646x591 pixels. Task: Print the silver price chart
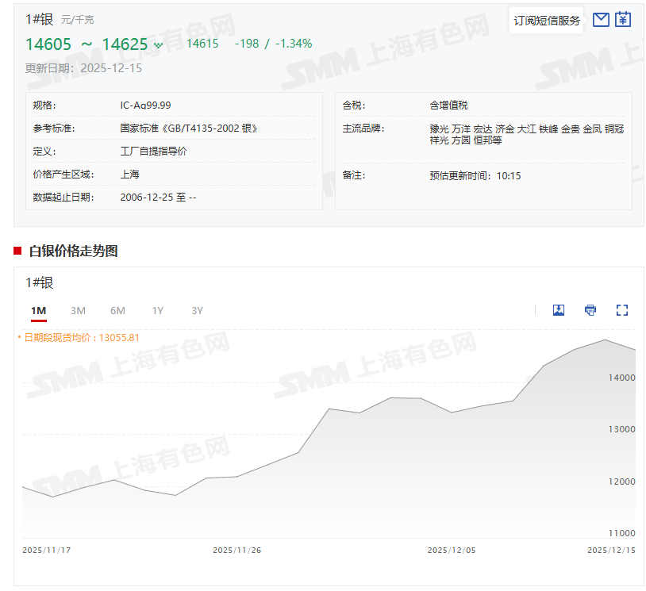click(590, 310)
